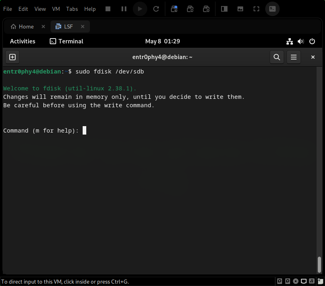Click Activities in the top bar

(22, 41)
